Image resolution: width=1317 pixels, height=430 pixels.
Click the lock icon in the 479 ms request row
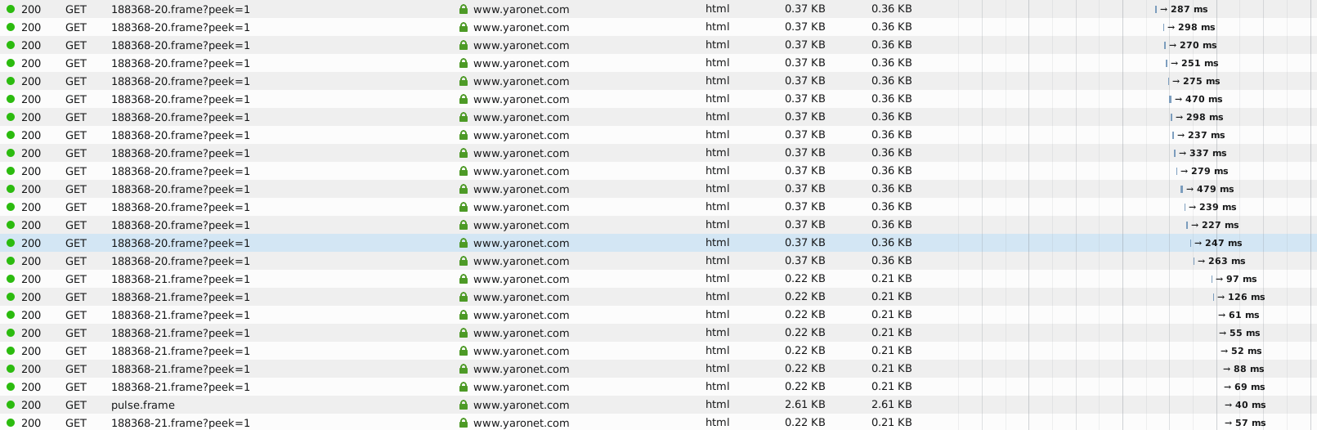(x=464, y=189)
